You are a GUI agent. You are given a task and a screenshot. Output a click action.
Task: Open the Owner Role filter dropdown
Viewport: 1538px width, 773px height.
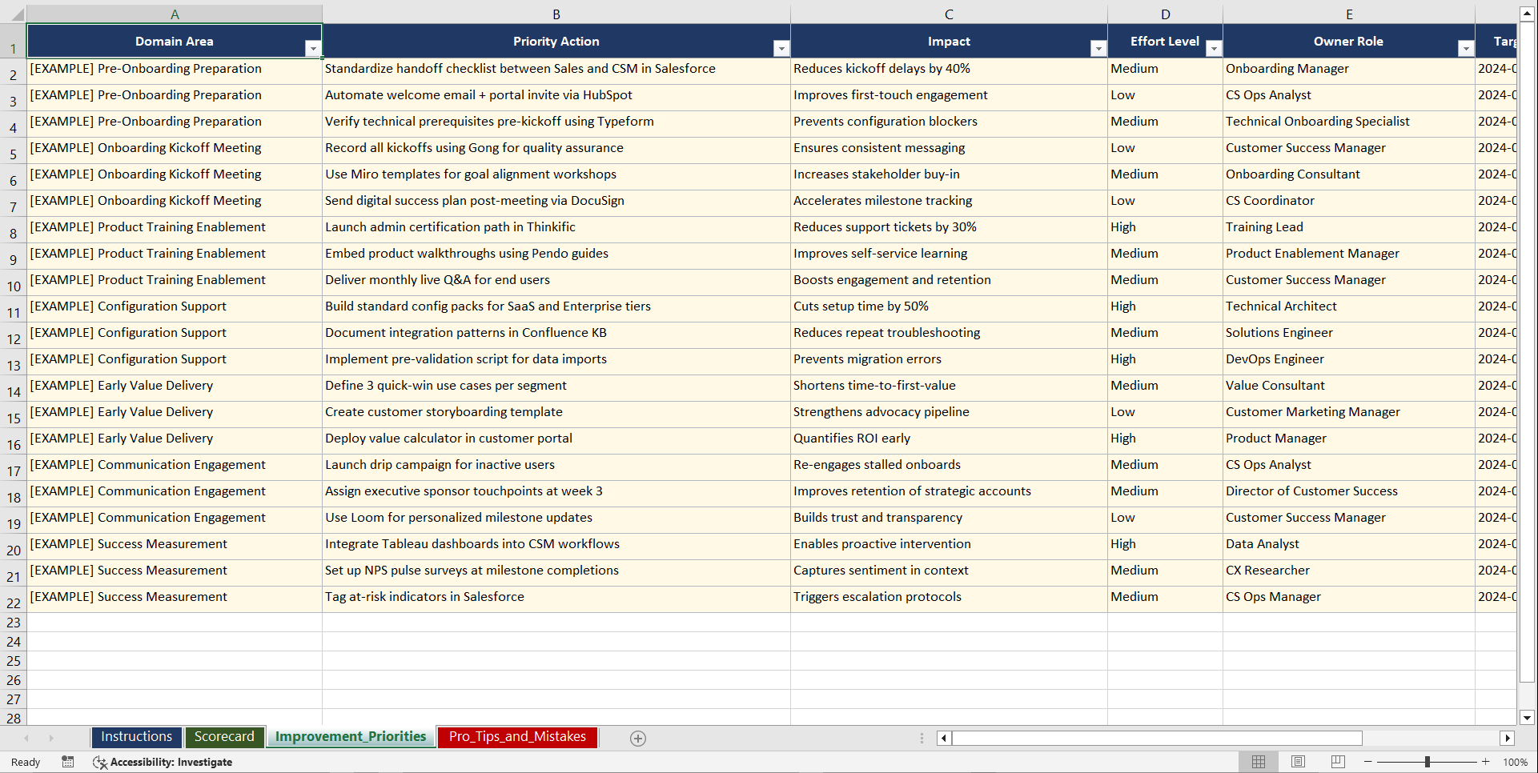click(1466, 48)
